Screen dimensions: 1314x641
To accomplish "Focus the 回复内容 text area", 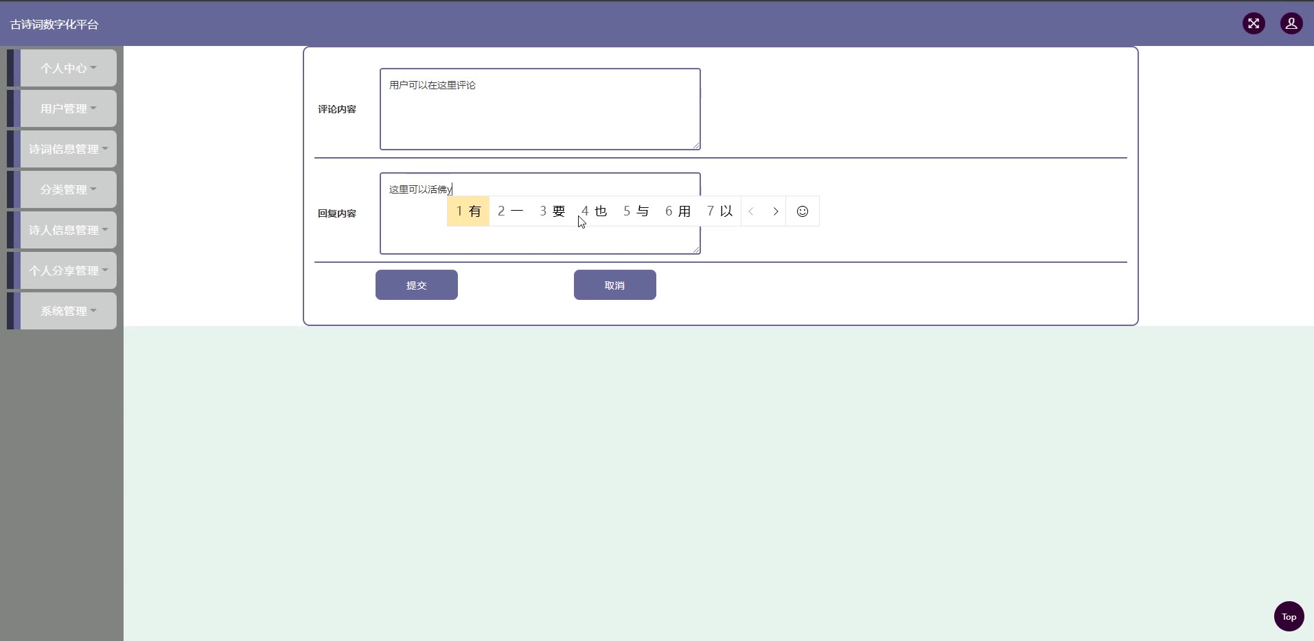I will pos(540,213).
